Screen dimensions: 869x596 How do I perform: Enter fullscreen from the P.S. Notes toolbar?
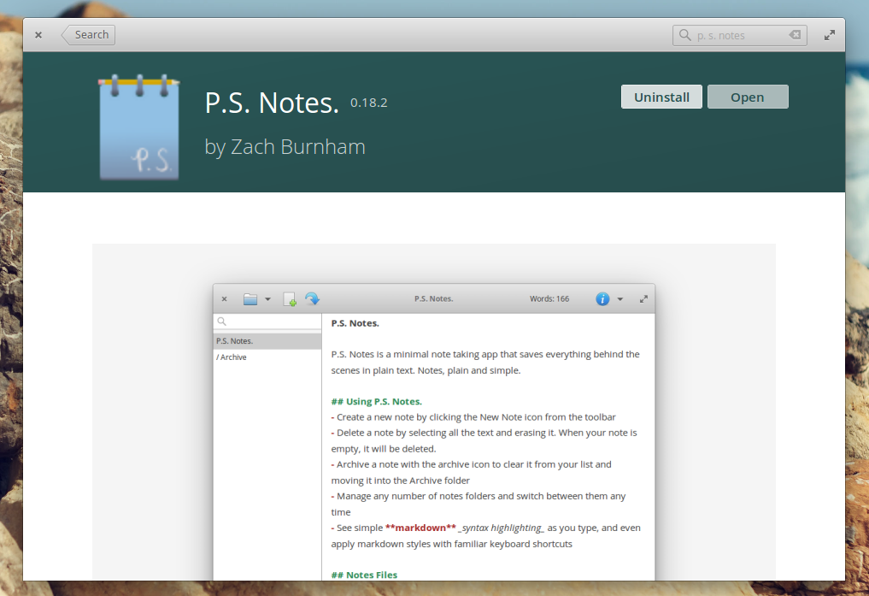coord(643,298)
